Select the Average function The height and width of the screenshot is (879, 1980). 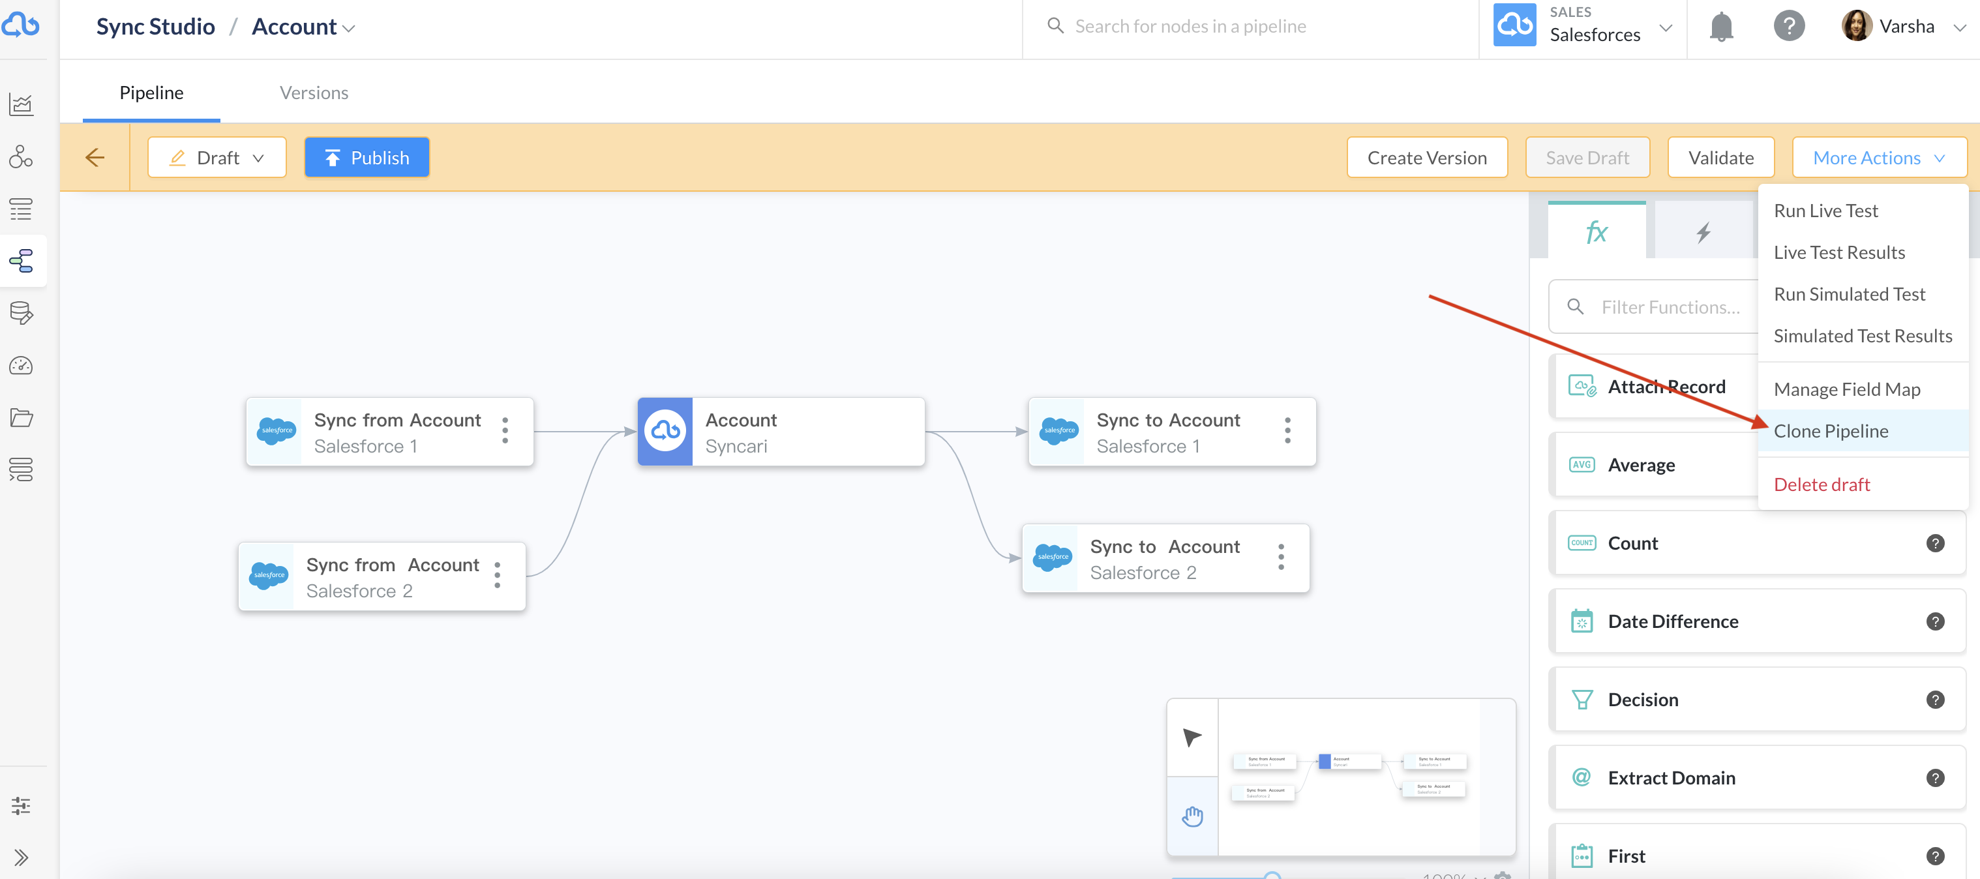click(1654, 466)
